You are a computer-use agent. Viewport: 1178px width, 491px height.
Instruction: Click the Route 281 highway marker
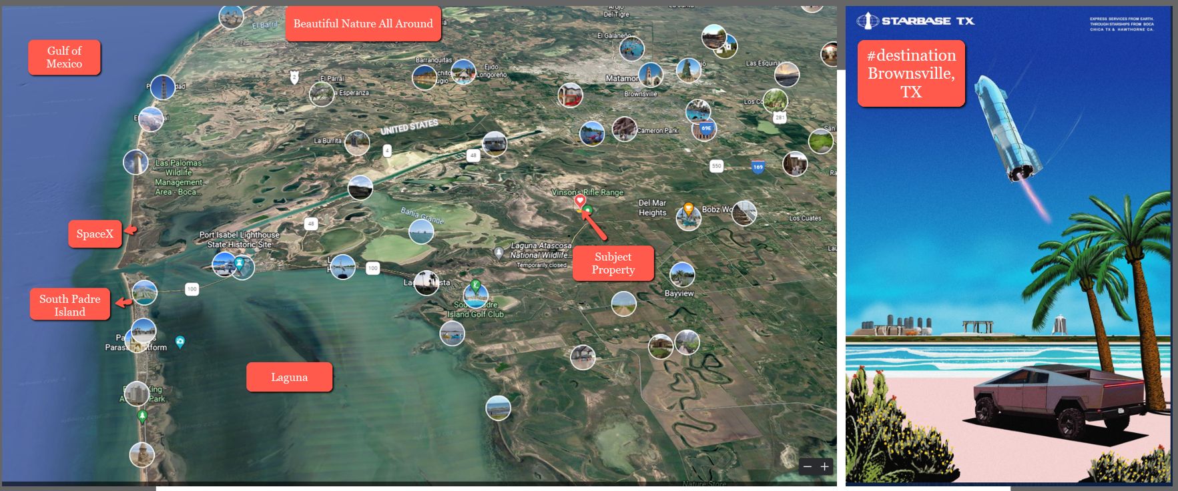780,117
